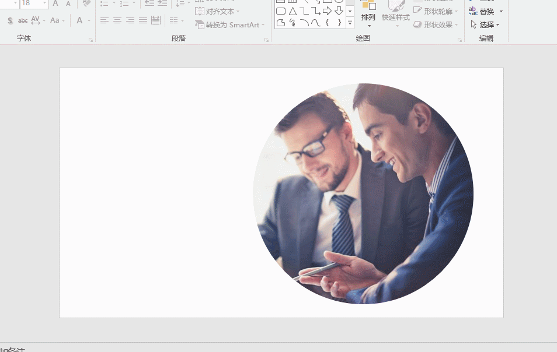557x352 pixels.
Task: Toggle text shadow formatting
Action: [x=10, y=20]
